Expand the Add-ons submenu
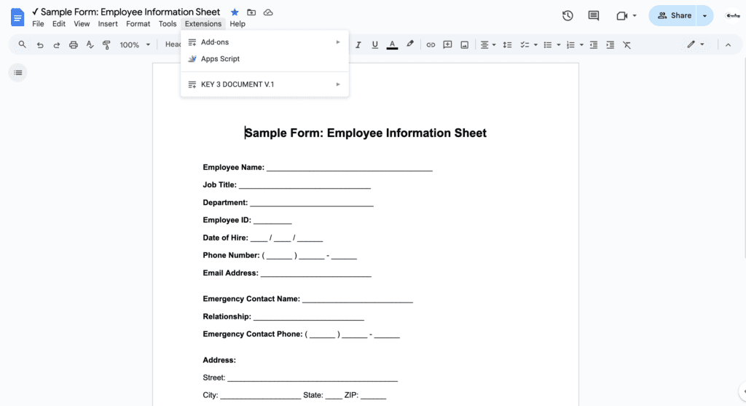 pos(264,42)
